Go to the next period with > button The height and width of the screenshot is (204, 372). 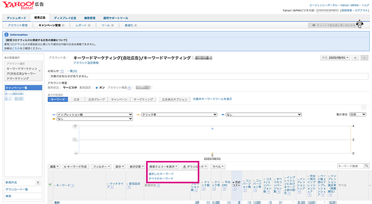coord(365,58)
